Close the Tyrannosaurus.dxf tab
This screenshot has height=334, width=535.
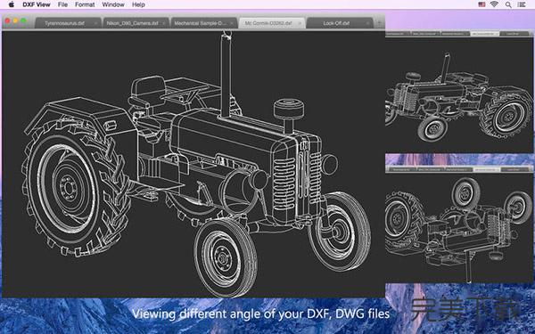(95, 23)
